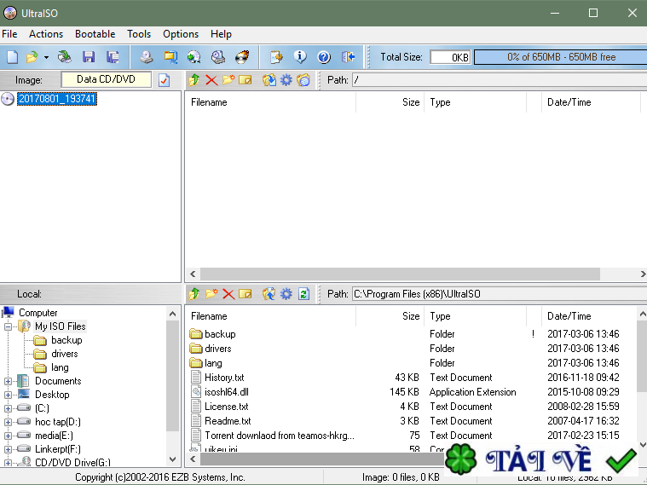Click the green Up arrow in Local toolbar
The image size is (647, 485).
(x=194, y=294)
